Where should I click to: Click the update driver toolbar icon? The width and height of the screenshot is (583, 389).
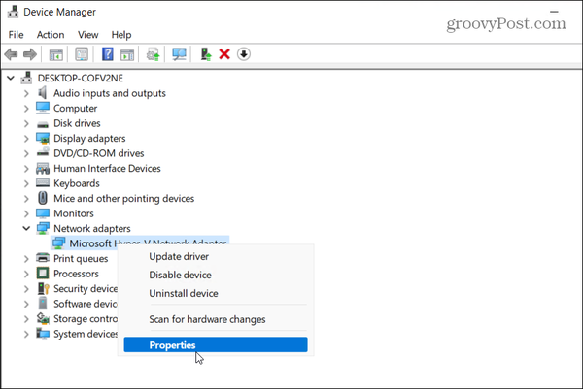coord(205,54)
